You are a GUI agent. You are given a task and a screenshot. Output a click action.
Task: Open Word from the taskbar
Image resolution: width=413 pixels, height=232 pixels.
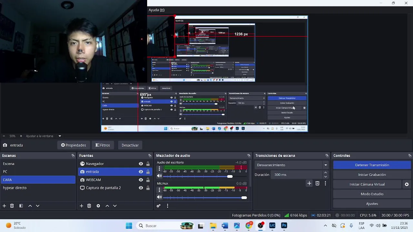(225, 226)
